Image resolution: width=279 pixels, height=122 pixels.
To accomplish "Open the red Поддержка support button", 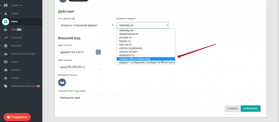I will (17, 117).
